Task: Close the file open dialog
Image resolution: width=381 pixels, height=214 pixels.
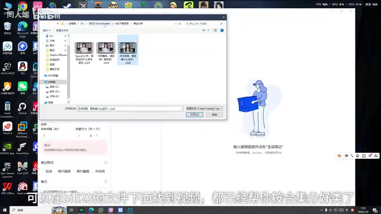Action: pyautogui.click(x=224, y=17)
